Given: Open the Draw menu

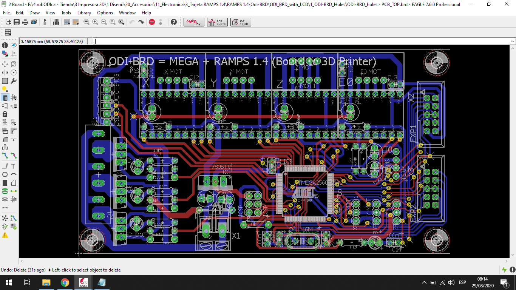Looking at the screenshot, I should coord(34,13).
